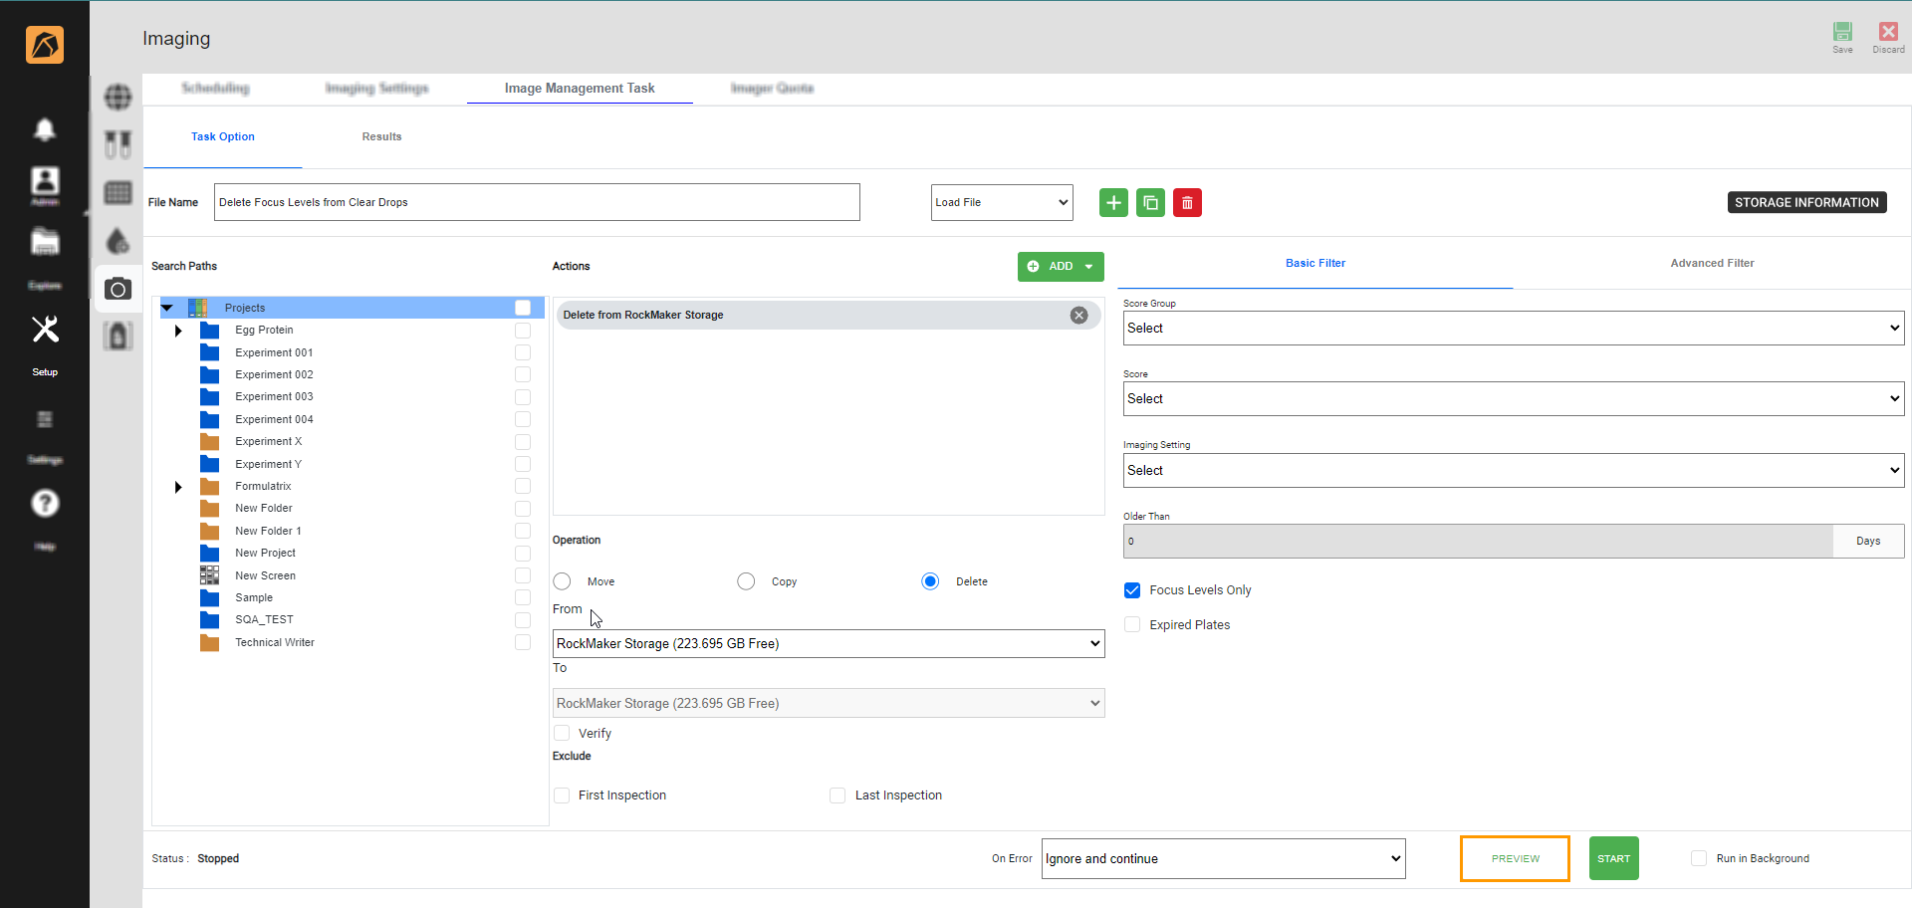The height and width of the screenshot is (908, 1912).
Task: Expand the Egg Protein folder
Action: 178,331
